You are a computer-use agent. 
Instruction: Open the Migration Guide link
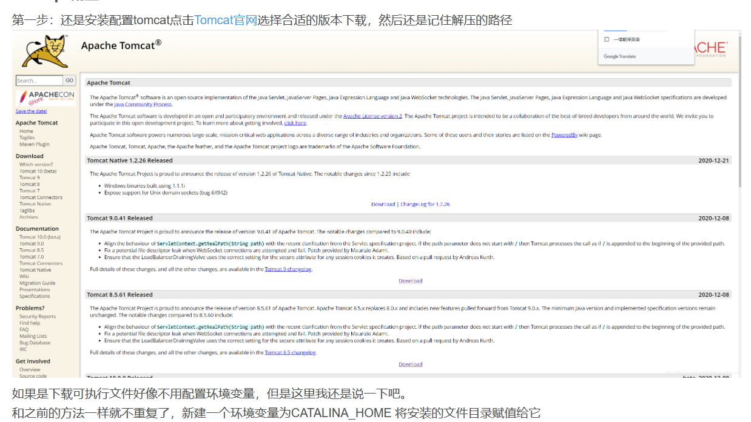tap(37, 283)
